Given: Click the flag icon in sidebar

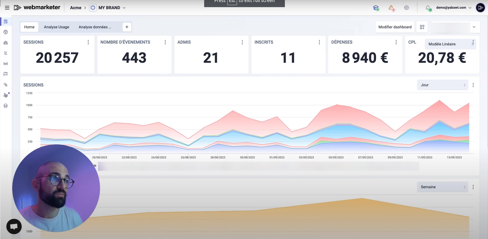Looking at the screenshot, I should point(6,74).
